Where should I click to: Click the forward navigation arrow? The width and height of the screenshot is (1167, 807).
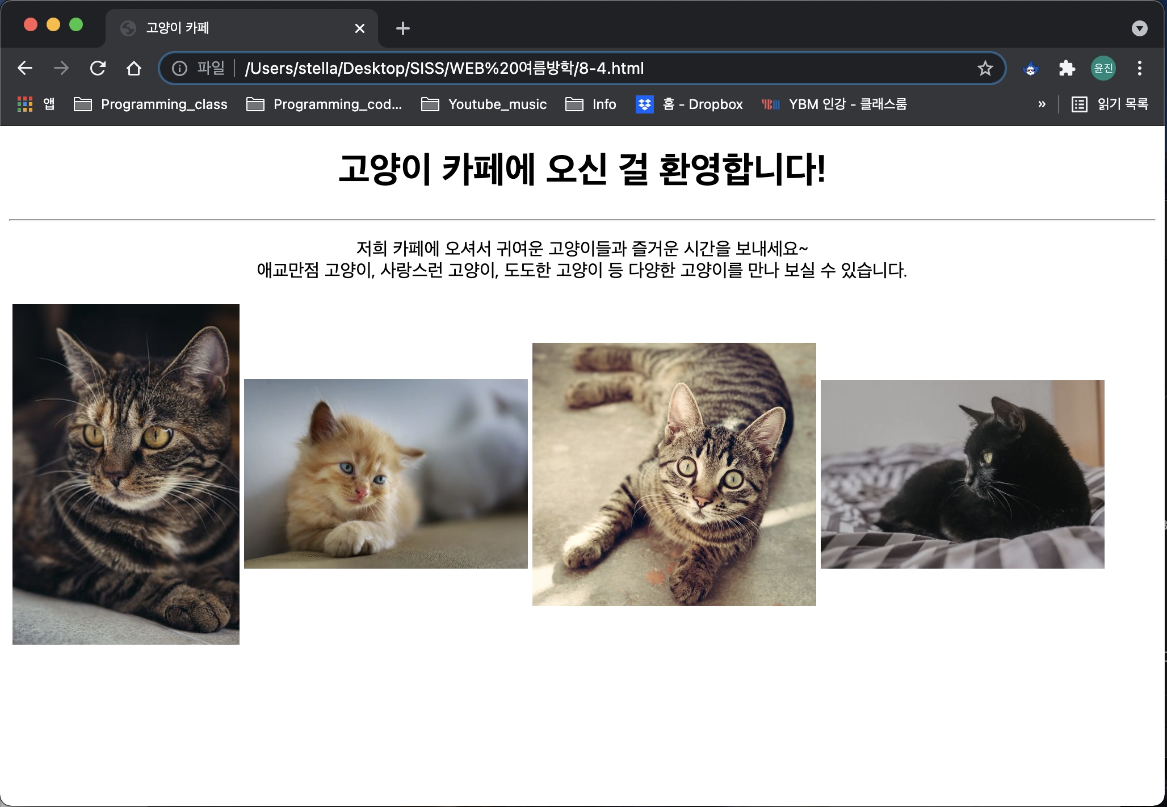pos(61,69)
